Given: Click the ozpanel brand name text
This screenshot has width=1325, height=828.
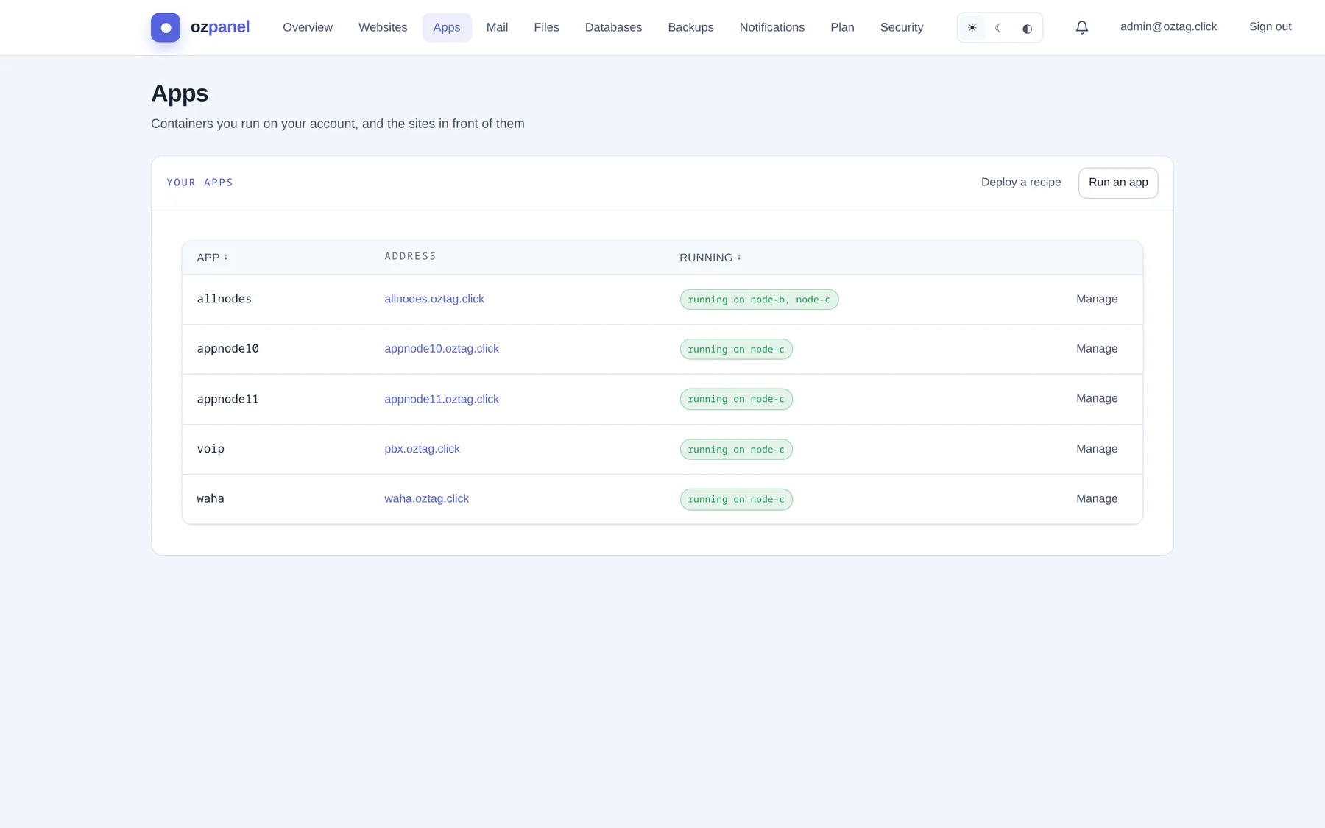Looking at the screenshot, I should pos(220,27).
